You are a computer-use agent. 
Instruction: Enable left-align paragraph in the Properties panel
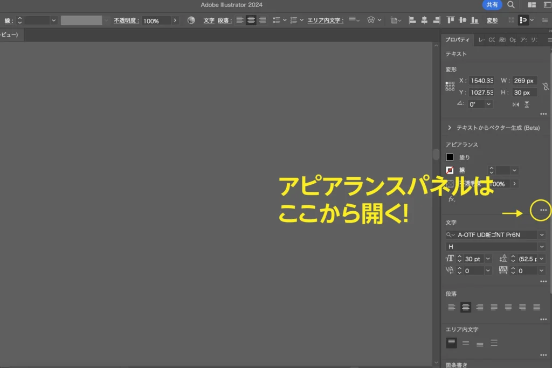coord(452,307)
